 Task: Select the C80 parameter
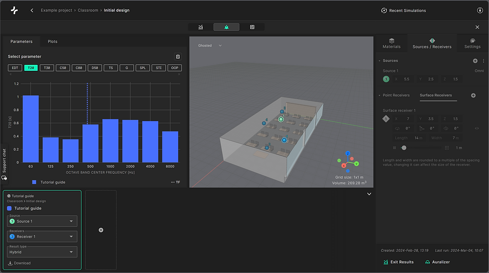[79, 68]
